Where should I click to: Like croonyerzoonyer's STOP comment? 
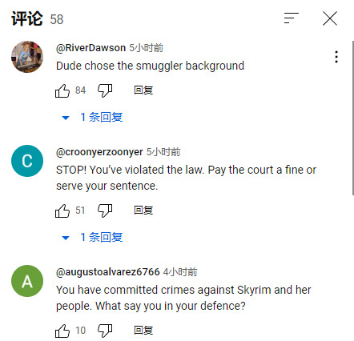click(62, 211)
